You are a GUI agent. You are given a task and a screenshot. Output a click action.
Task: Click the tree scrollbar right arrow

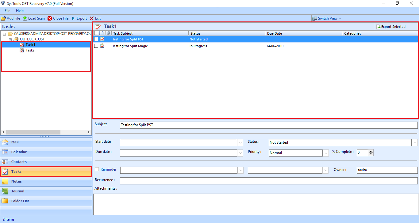click(x=89, y=132)
